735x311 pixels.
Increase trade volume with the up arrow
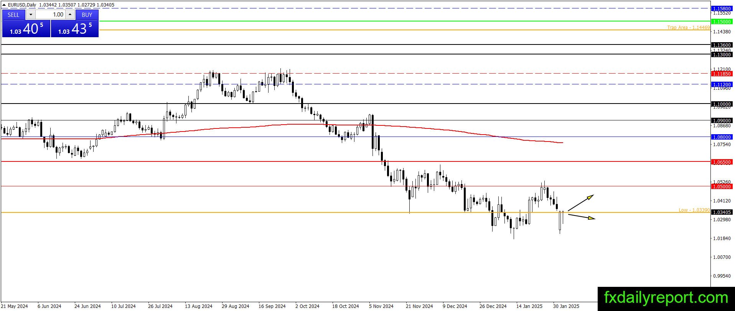pyautogui.click(x=70, y=15)
